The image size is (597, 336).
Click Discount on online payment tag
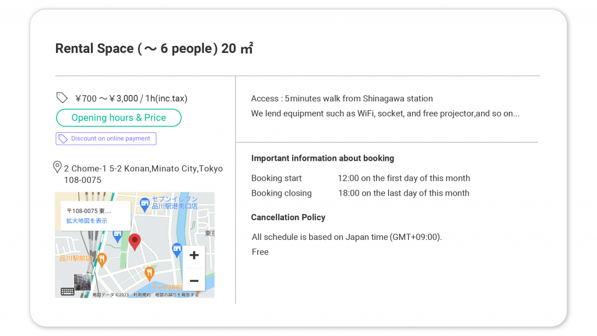(x=106, y=139)
